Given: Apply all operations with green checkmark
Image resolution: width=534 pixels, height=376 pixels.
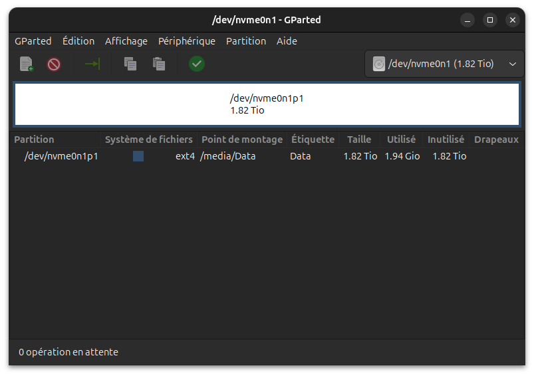Looking at the screenshot, I should pyautogui.click(x=197, y=64).
